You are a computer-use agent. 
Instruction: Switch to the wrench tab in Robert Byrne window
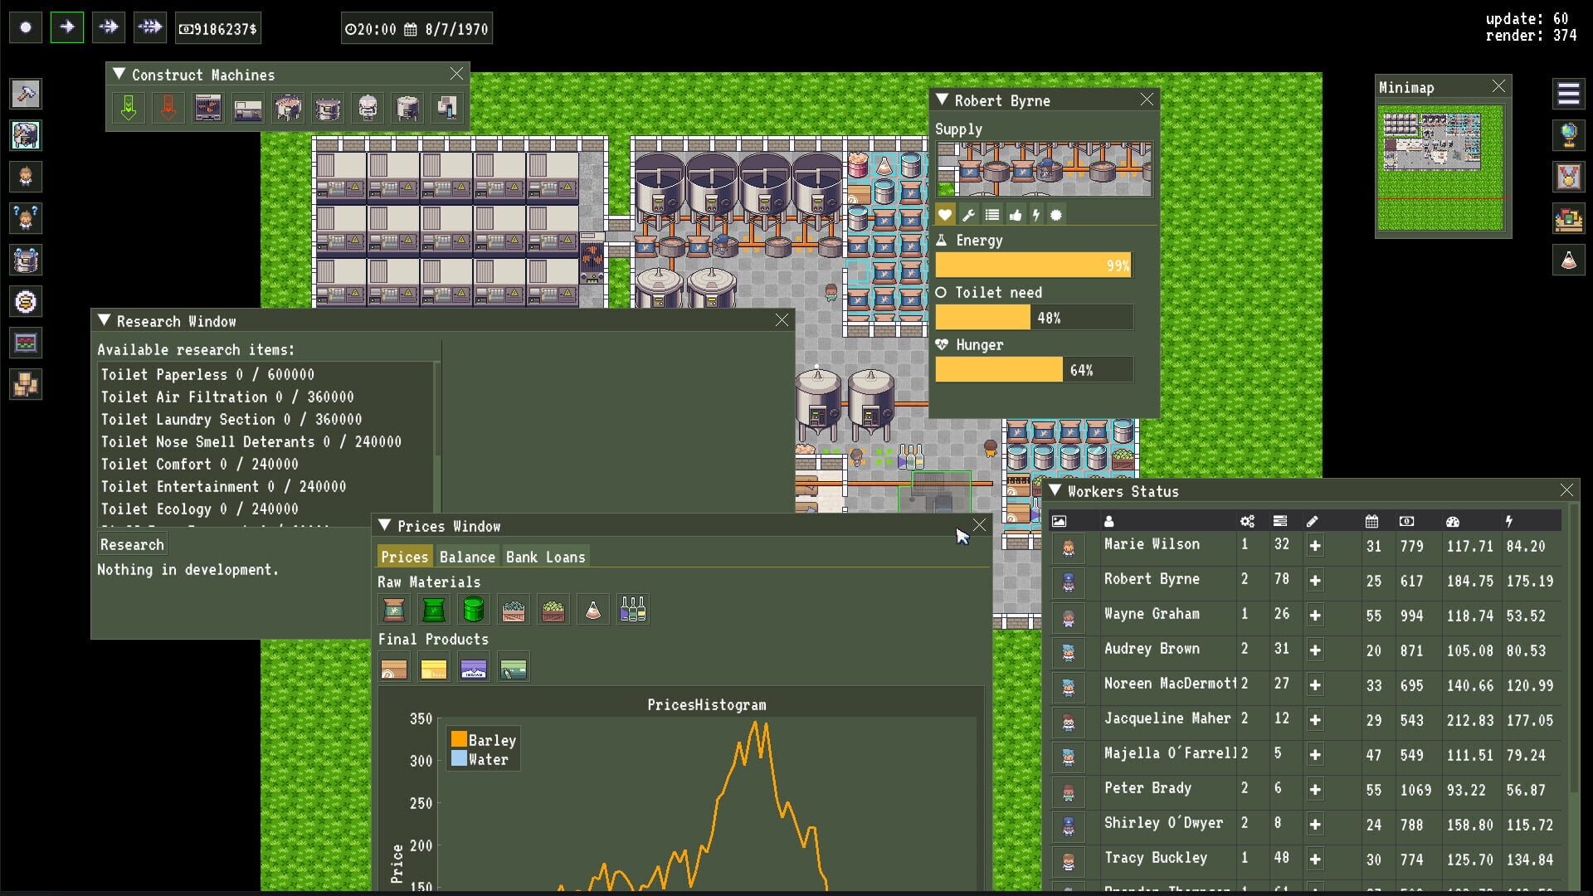(969, 214)
